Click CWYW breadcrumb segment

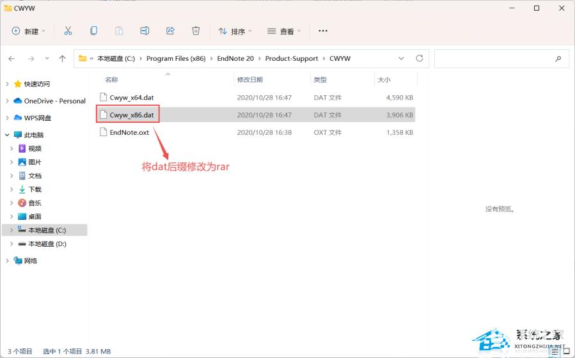click(x=340, y=59)
